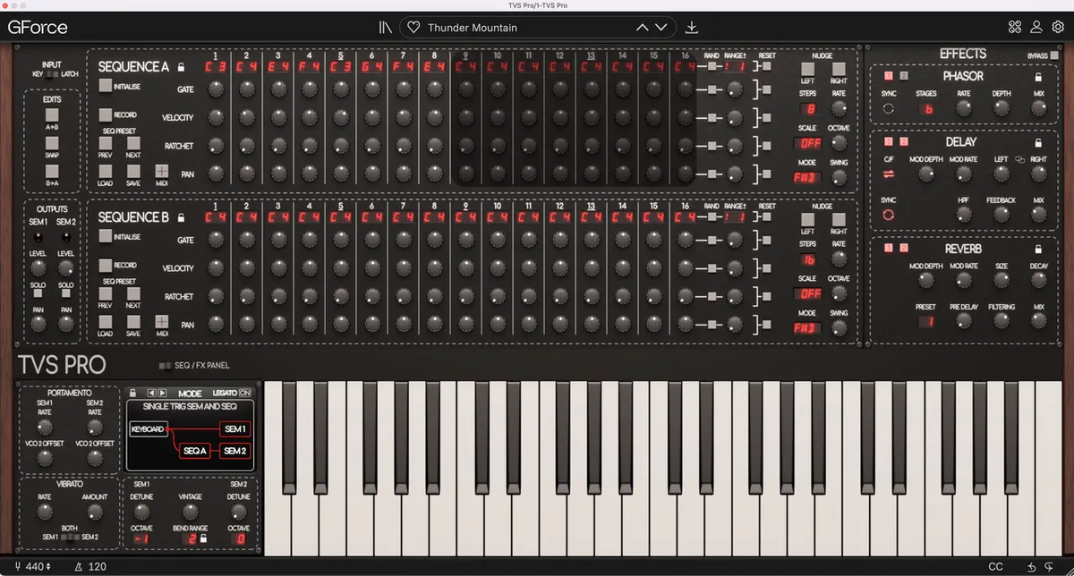
Task: Toggle the Sequence A lock icon
Action: pyautogui.click(x=181, y=67)
